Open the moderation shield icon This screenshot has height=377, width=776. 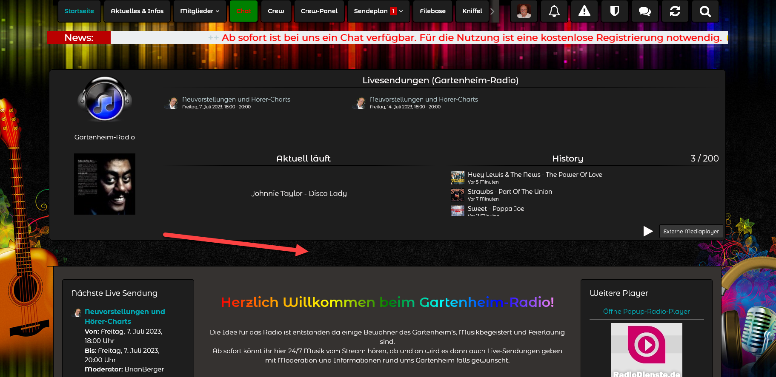(x=614, y=11)
